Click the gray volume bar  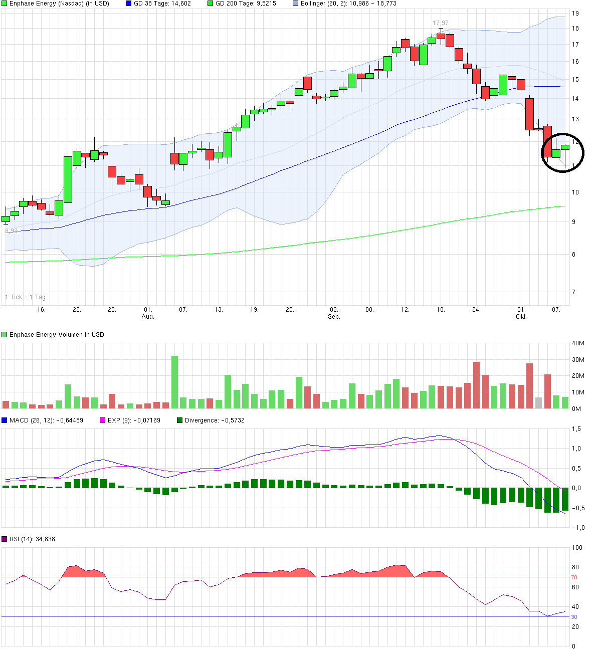point(538,403)
